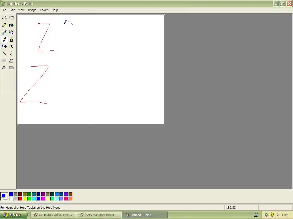This screenshot has width=293, height=219.
Task: Choose the Eraser tool
Action: pyautogui.click(x=4, y=25)
